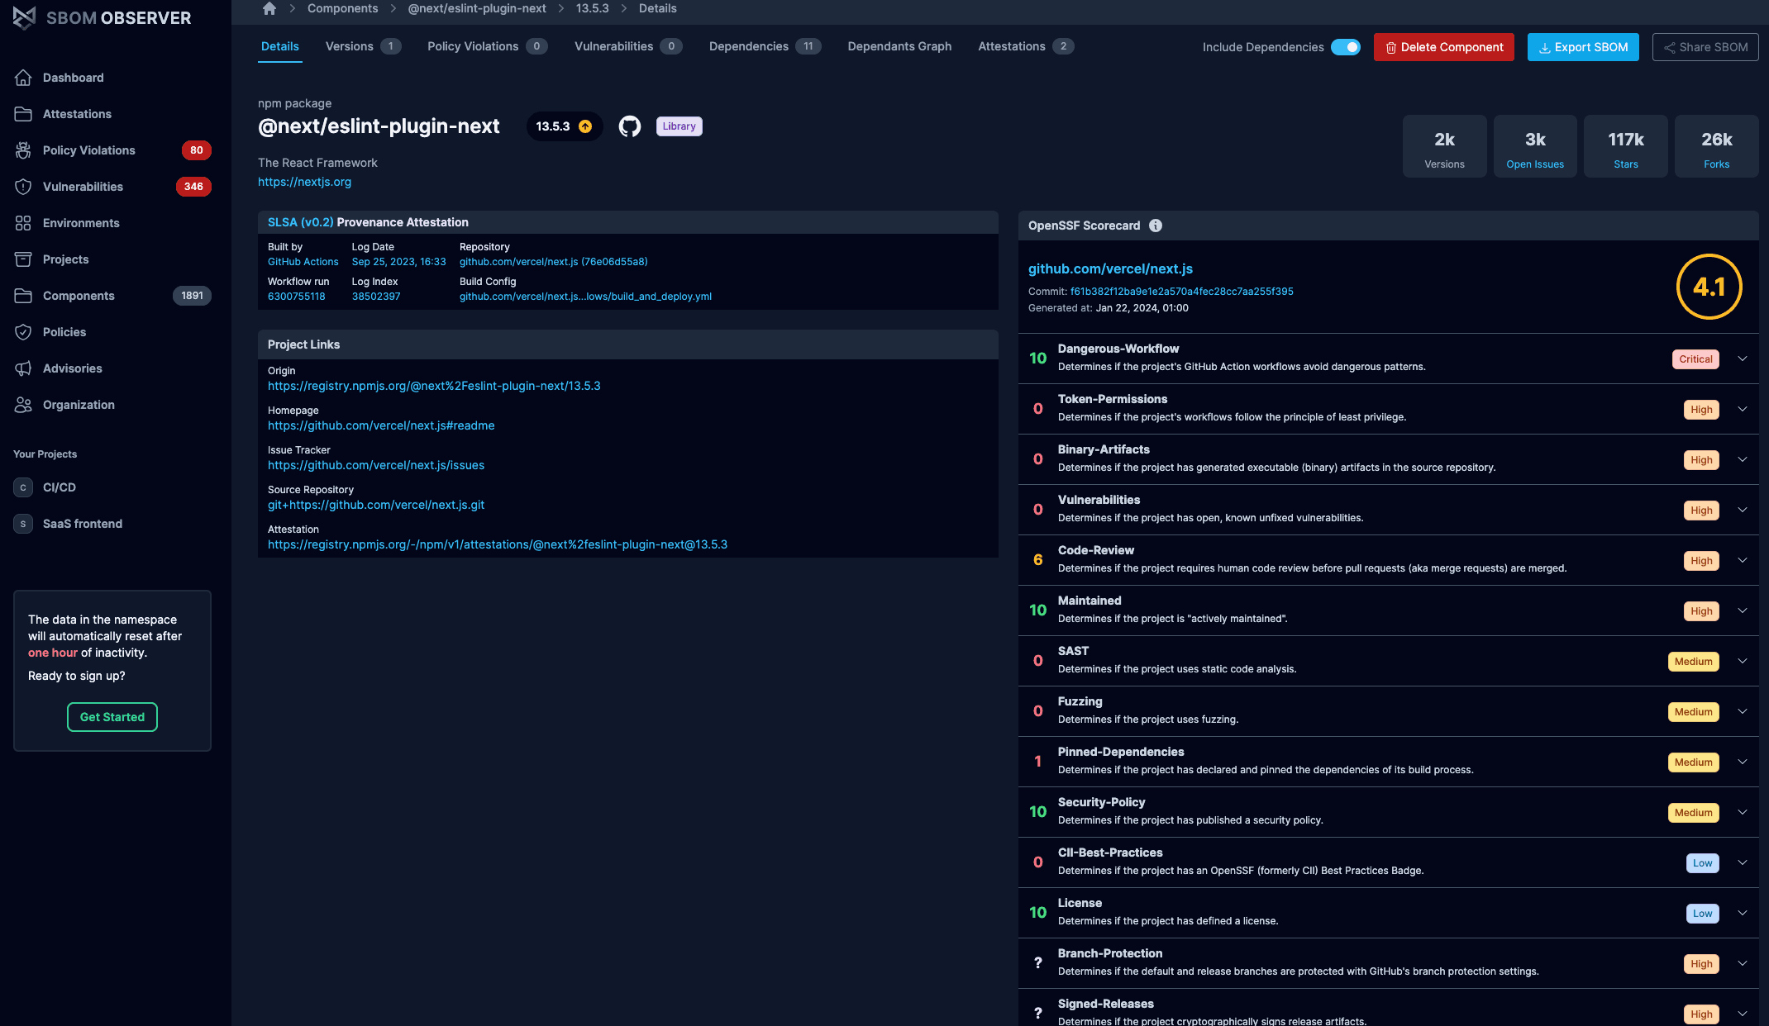Expand the Dangerous-Workflow check row
1769x1026 pixels.
[1742, 359]
